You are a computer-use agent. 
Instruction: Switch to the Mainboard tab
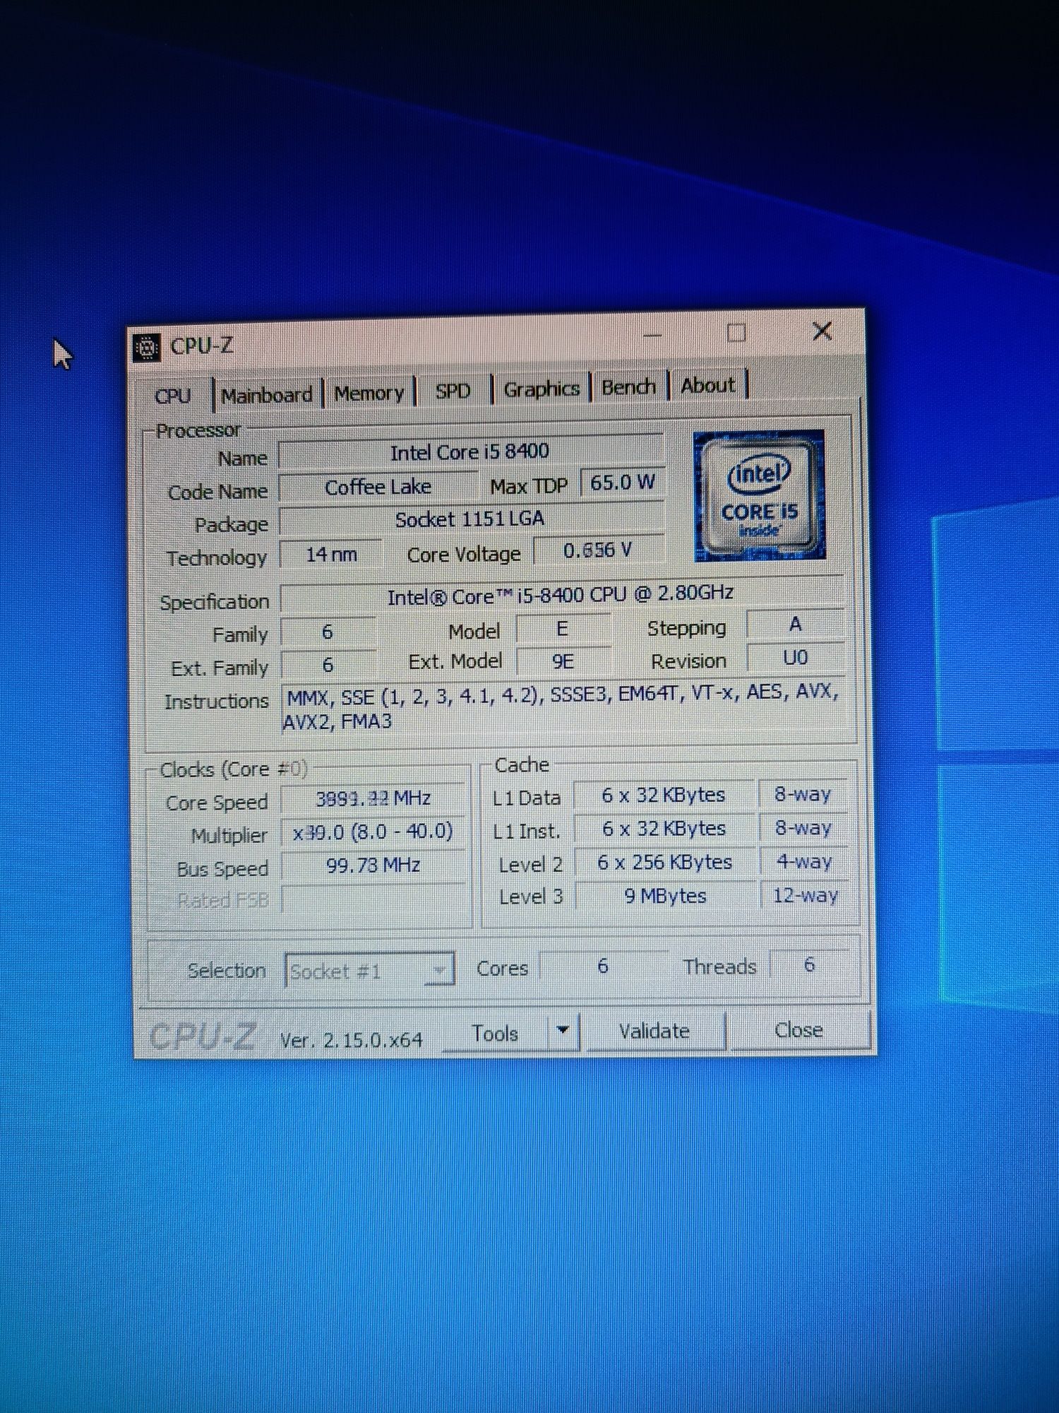click(x=267, y=395)
